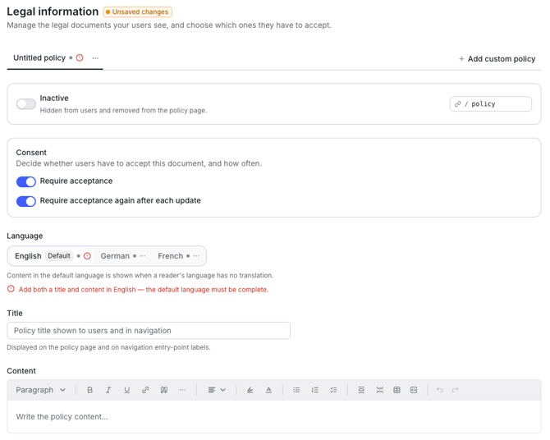Screen dimensions: 550x440
Task: Toggle the Inactive policy switch on
Action: tap(26, 104)
